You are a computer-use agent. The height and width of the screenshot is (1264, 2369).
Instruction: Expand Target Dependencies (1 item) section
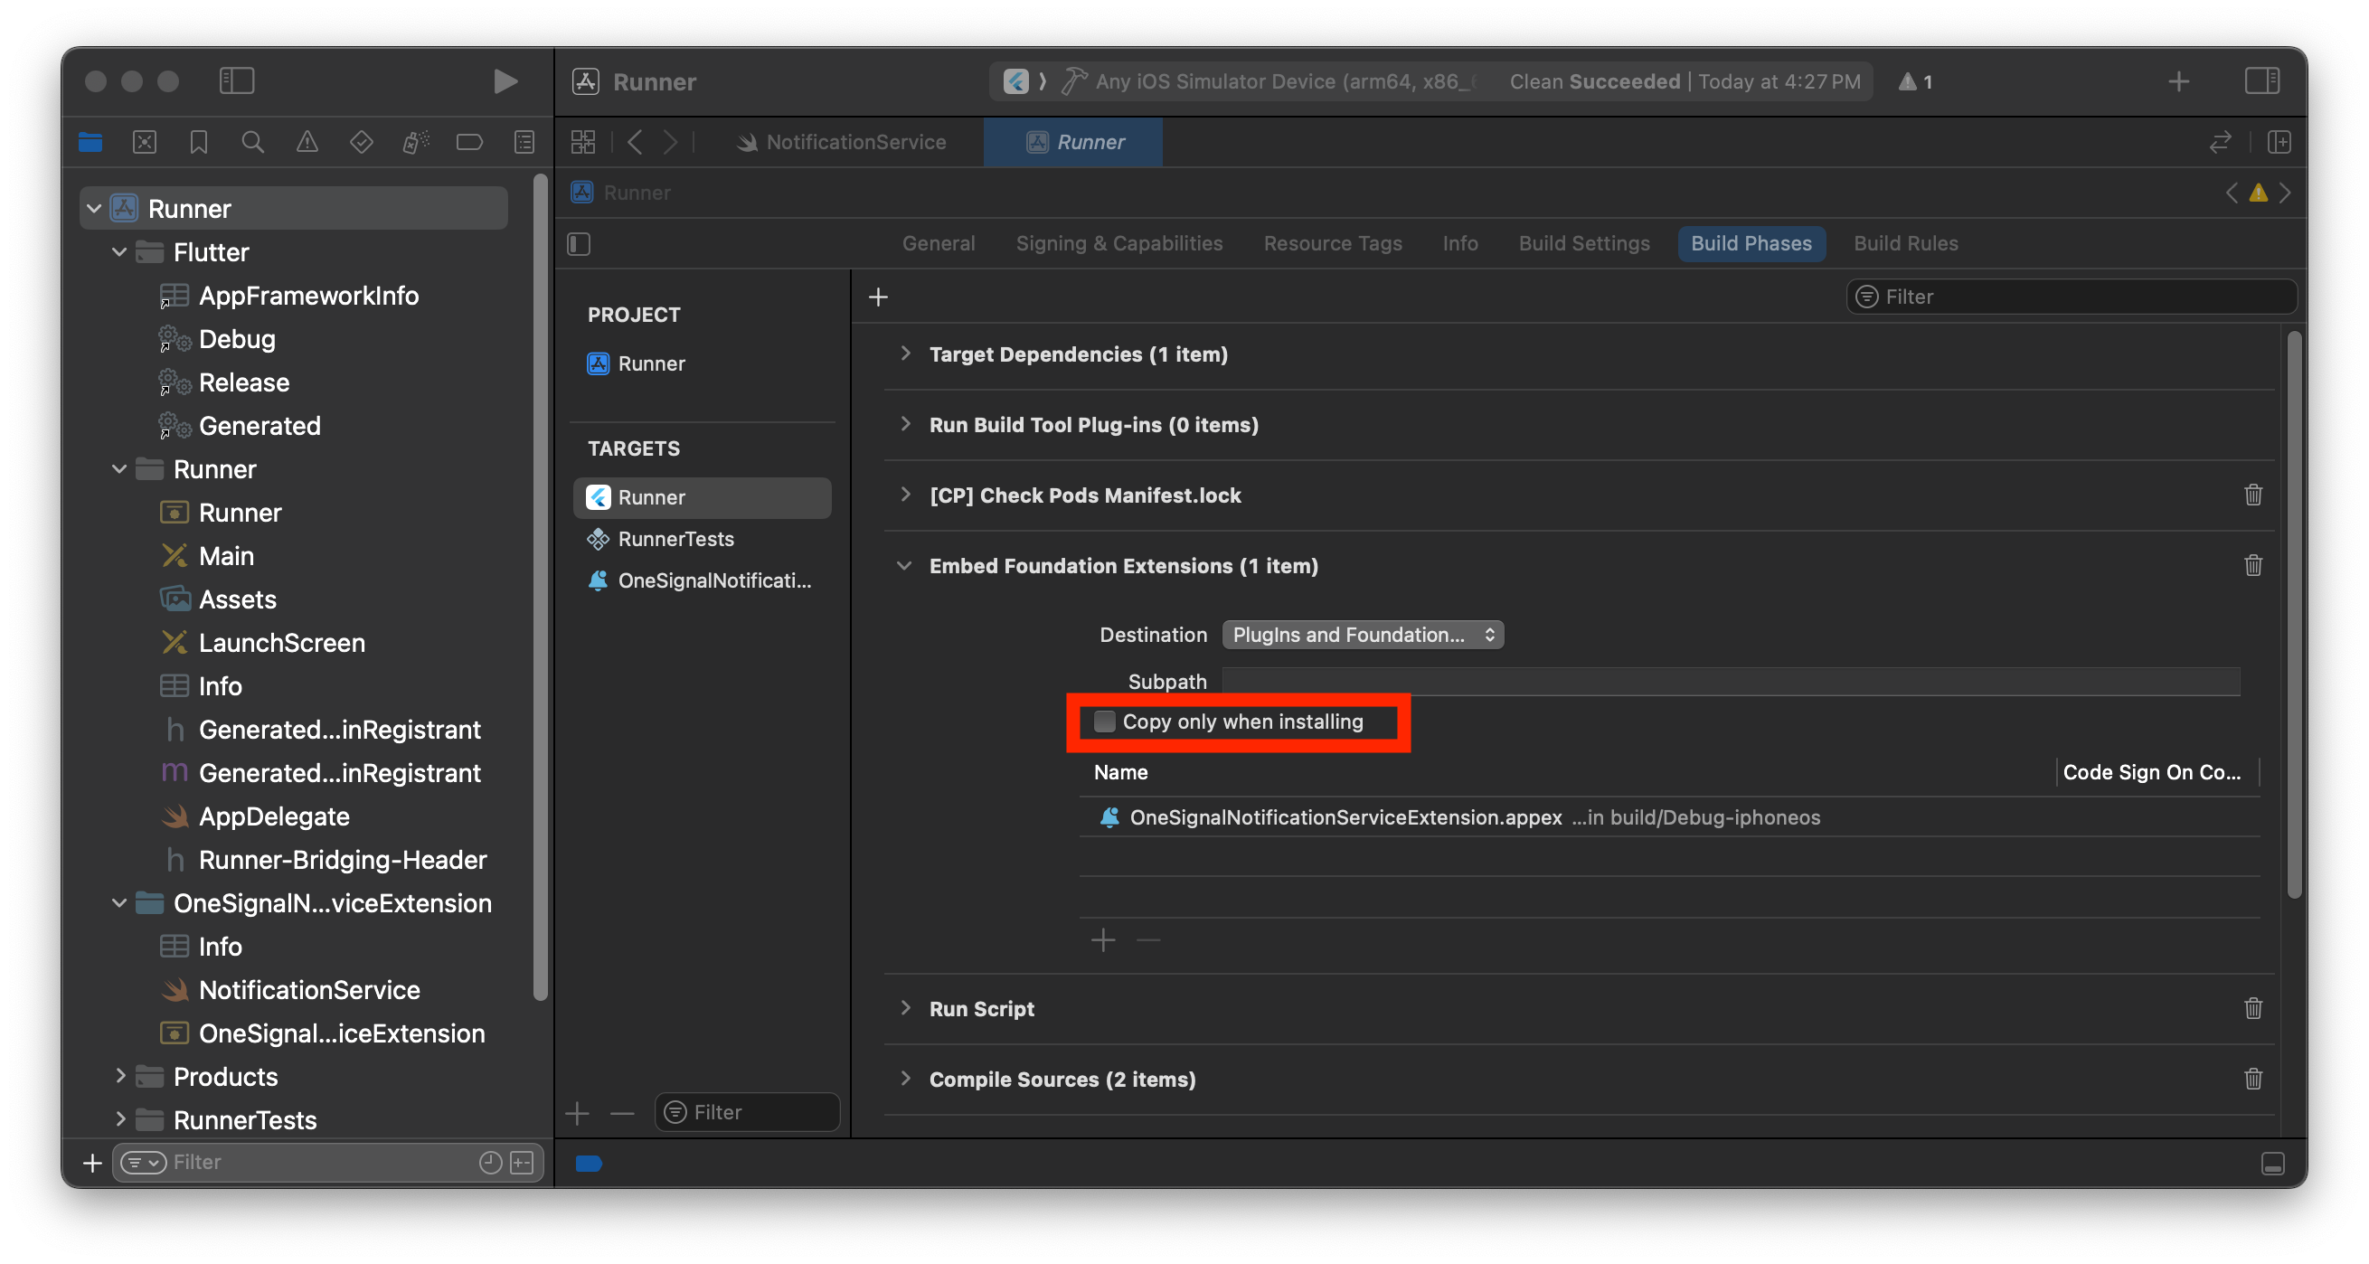click(906, 353)
